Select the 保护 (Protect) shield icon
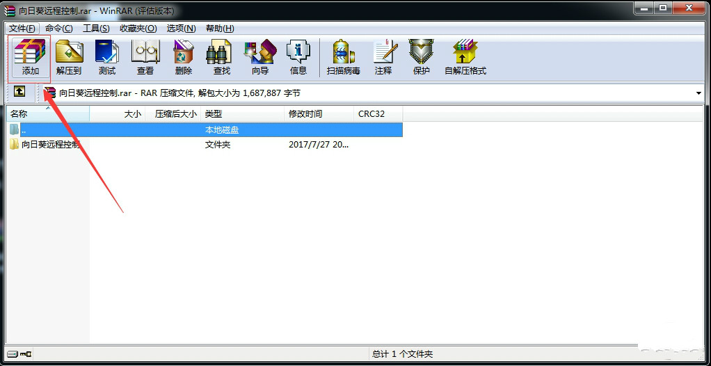Viewport: 711px width, 366px height. coord(422,58)
